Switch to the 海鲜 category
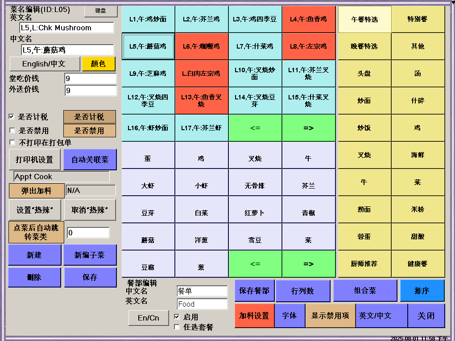The image size is (455, 341). click(418, 155)
